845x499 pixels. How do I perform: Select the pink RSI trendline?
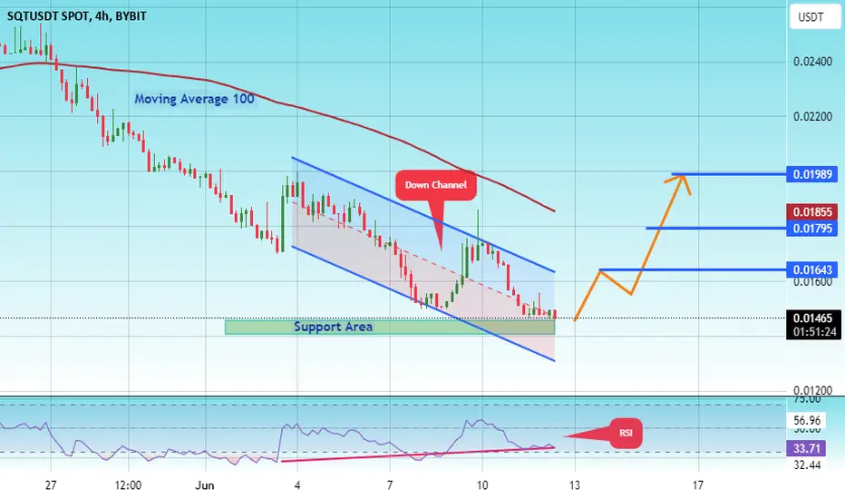(418, 455)
